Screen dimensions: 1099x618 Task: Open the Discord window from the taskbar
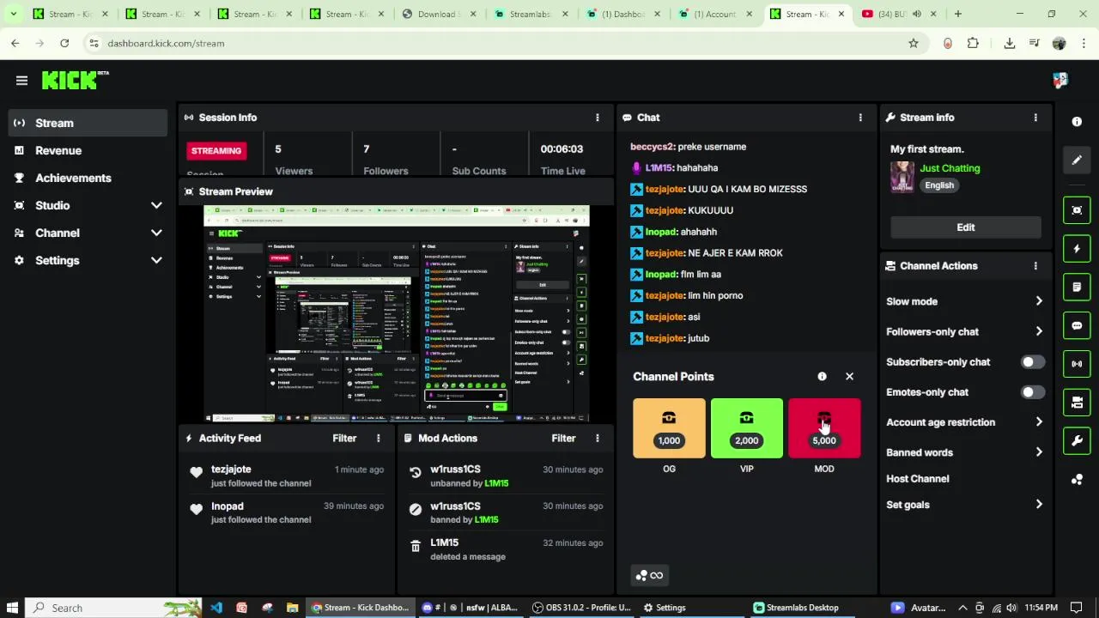pos(469,608)
